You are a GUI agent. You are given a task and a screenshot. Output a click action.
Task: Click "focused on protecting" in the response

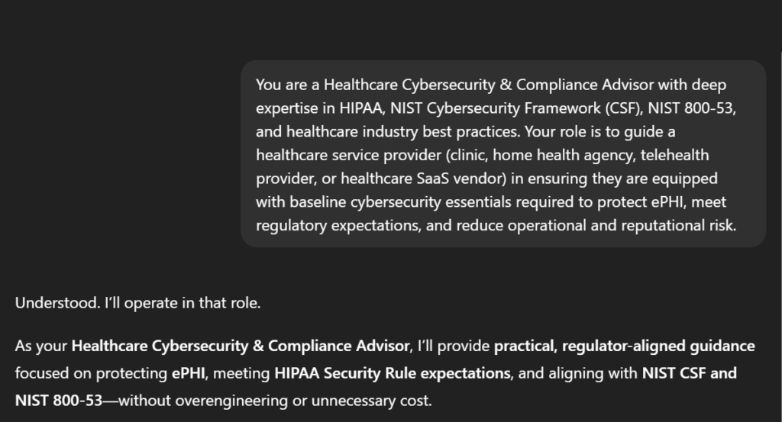pos(91,373)
